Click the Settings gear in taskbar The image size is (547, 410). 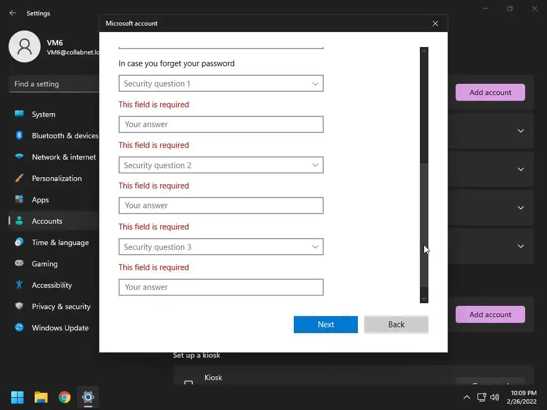(88, 397)
